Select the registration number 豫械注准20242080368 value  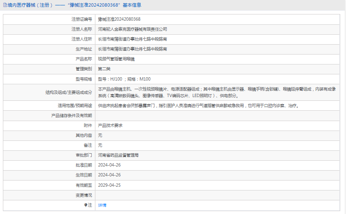point(119,19)
